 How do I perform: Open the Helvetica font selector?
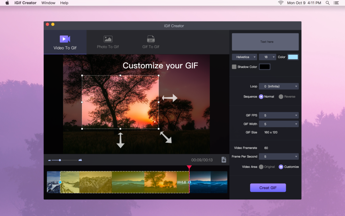244,57
